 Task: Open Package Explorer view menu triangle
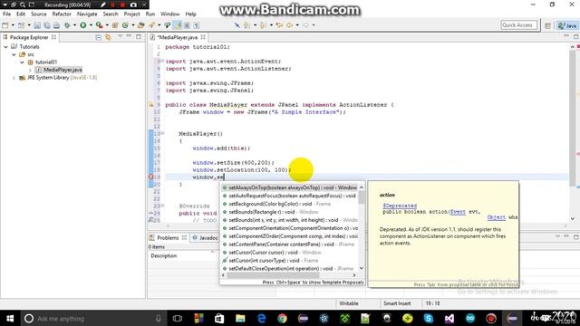120,36
